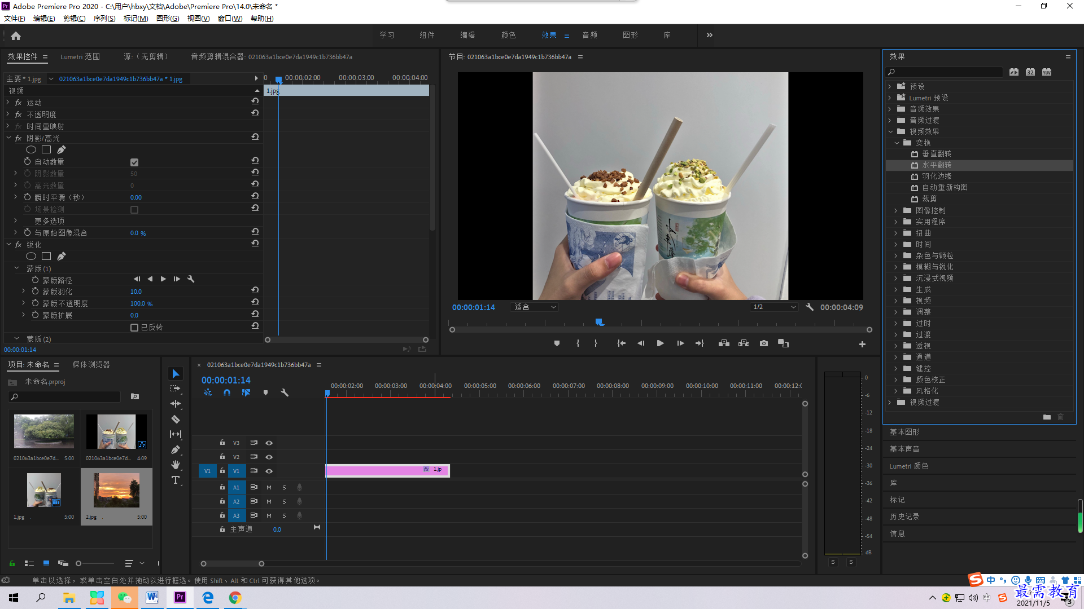
Task: Select the Pen tool in timeline toolbox
Action: click(176, 449)
